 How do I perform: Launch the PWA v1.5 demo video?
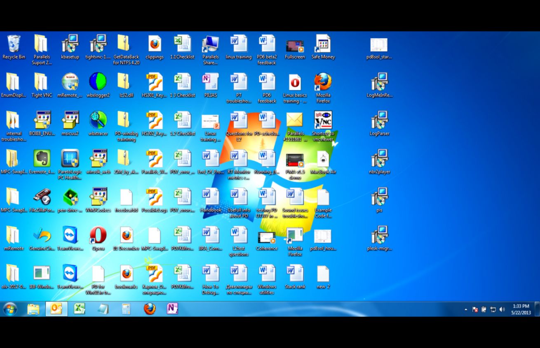coord(294,160)
